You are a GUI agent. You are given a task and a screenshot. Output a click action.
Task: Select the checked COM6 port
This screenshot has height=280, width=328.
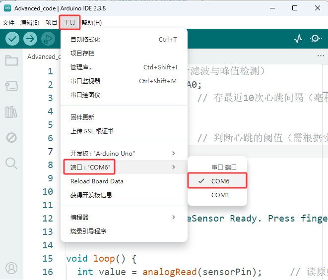pos(217,181)
